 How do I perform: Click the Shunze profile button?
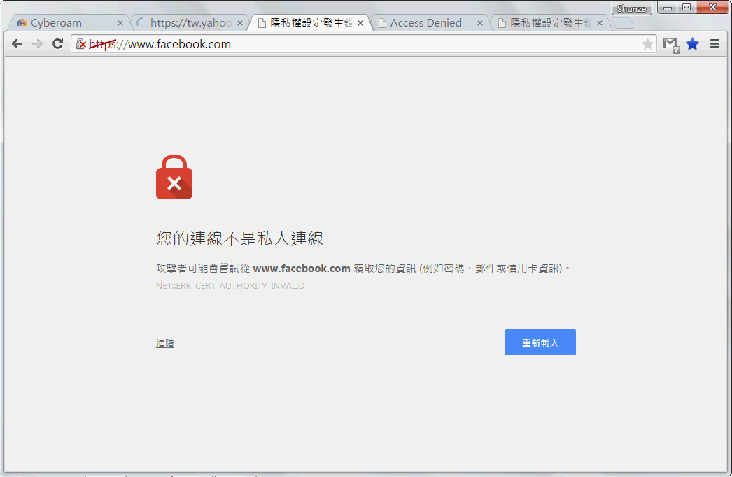[x=631, y=8]
